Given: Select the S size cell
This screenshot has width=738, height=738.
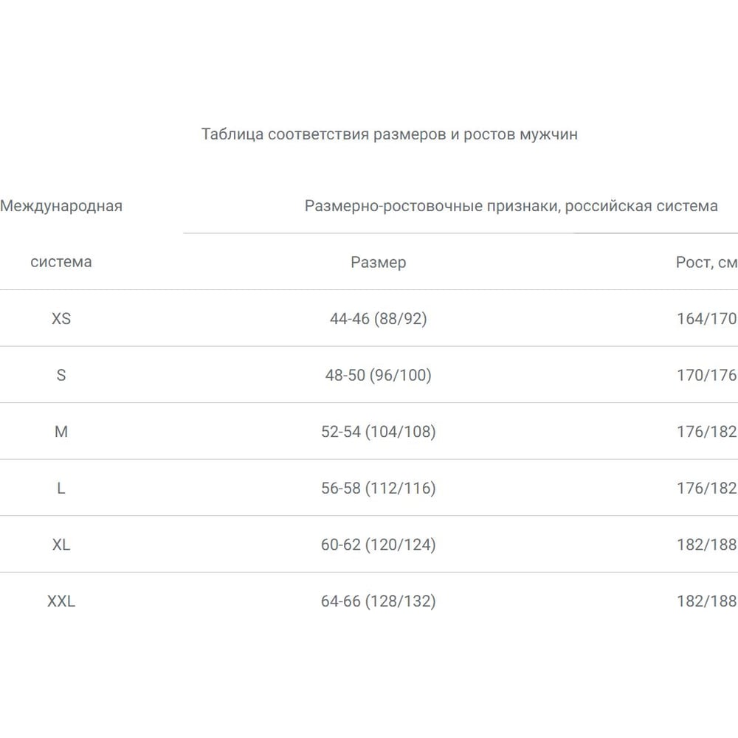Looking at the screenshot, I should click(x=61, y=375).
